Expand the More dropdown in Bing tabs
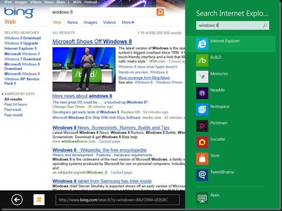Image resolution: width=282 pixels, height=211 pixels. tap(128, 22)
